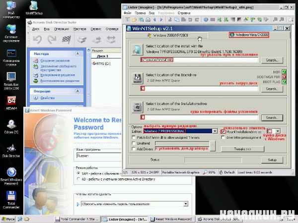The image size is (298, 223).
Task: Switch to Acronis Disk Director taskbar button
Action: point(219,219)
